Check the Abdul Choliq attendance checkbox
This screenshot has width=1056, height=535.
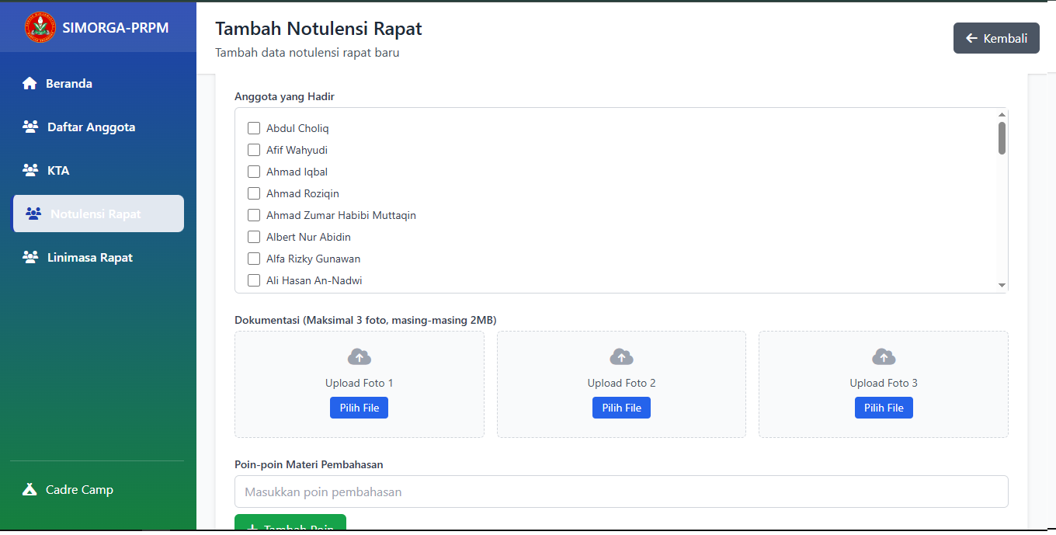pos(254,128)
